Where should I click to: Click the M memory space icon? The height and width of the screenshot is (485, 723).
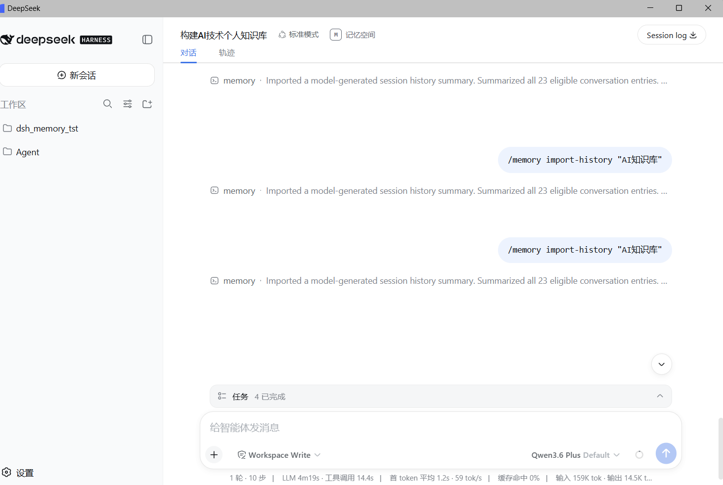pos(336,35)
